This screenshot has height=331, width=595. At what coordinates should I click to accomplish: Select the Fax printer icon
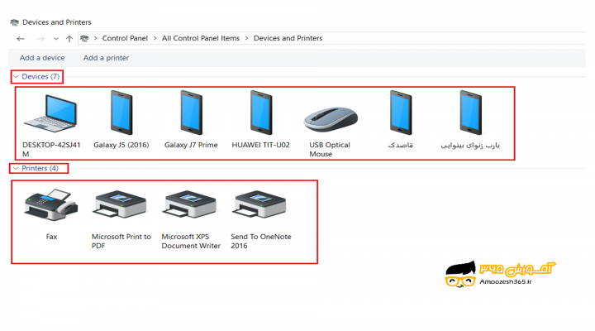click(51, 205)
